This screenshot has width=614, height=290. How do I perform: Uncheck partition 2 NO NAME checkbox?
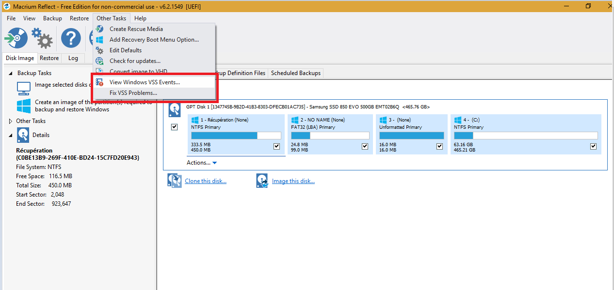[x=365, y=146]
